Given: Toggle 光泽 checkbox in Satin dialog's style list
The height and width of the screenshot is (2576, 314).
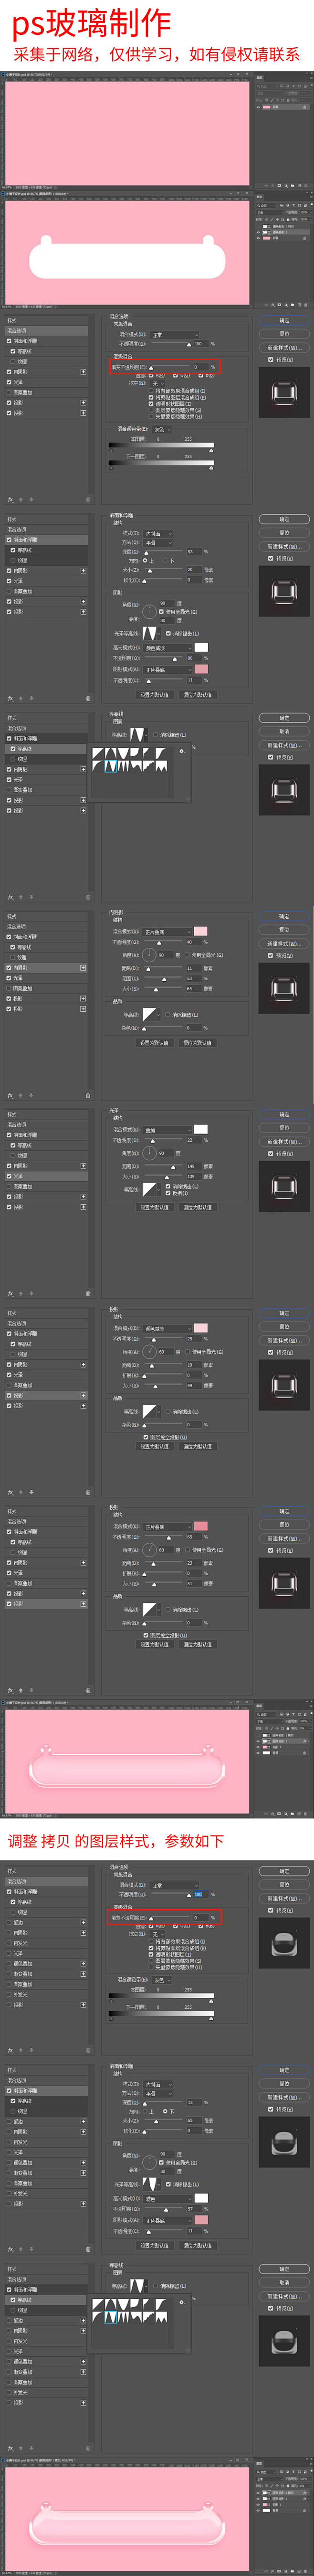Looking at the screenshot, I should coord(9,1176).
